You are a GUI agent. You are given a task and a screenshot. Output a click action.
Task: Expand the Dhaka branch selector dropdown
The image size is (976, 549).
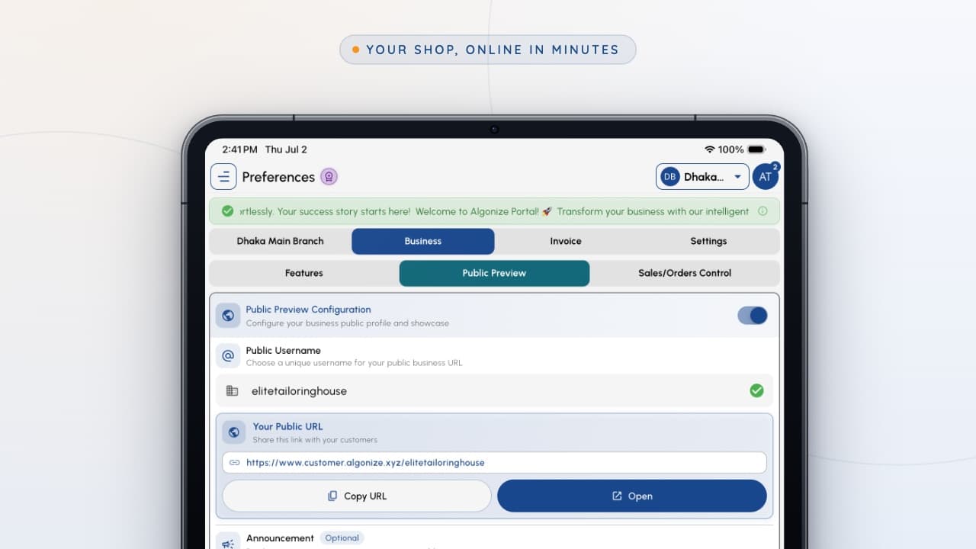click(702, 177)
